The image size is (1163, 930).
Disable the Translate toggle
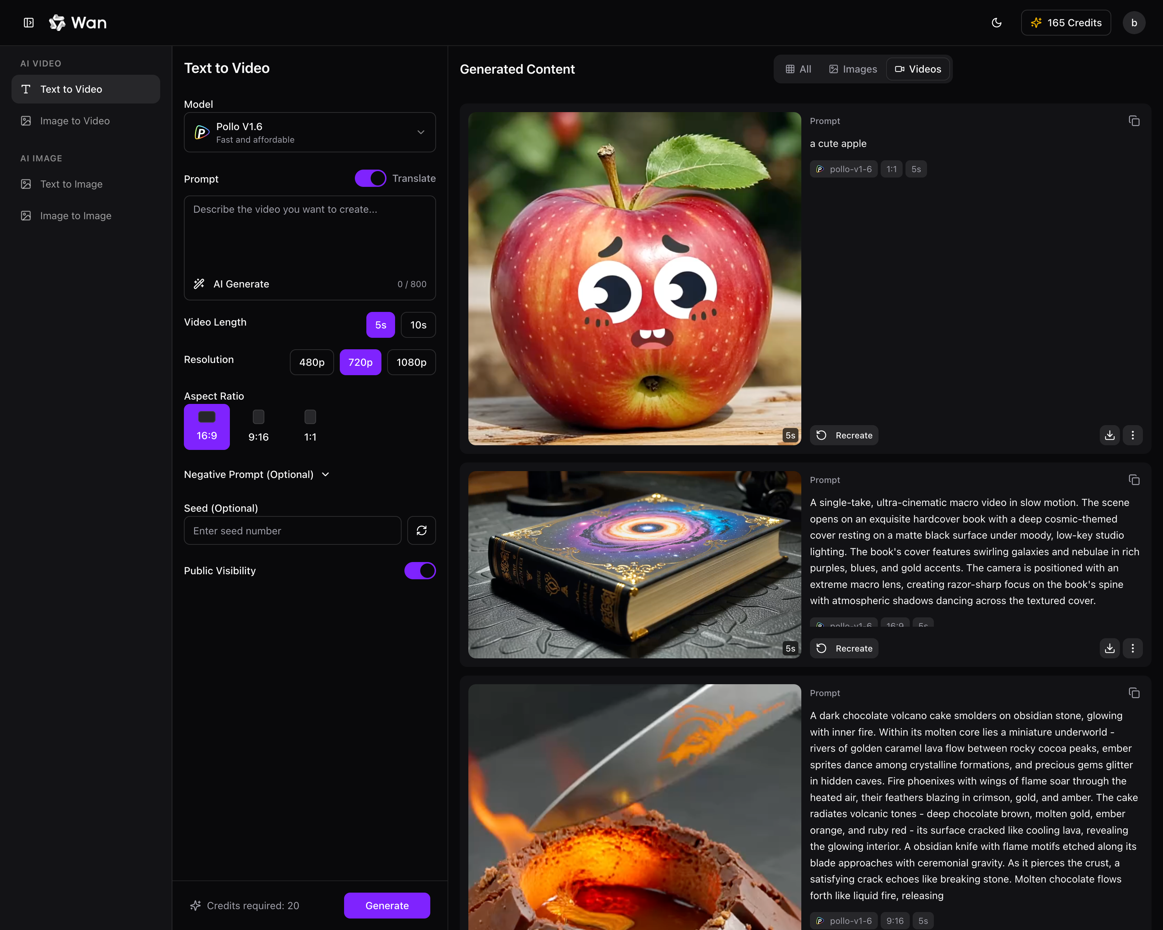(x=370, y=179)
